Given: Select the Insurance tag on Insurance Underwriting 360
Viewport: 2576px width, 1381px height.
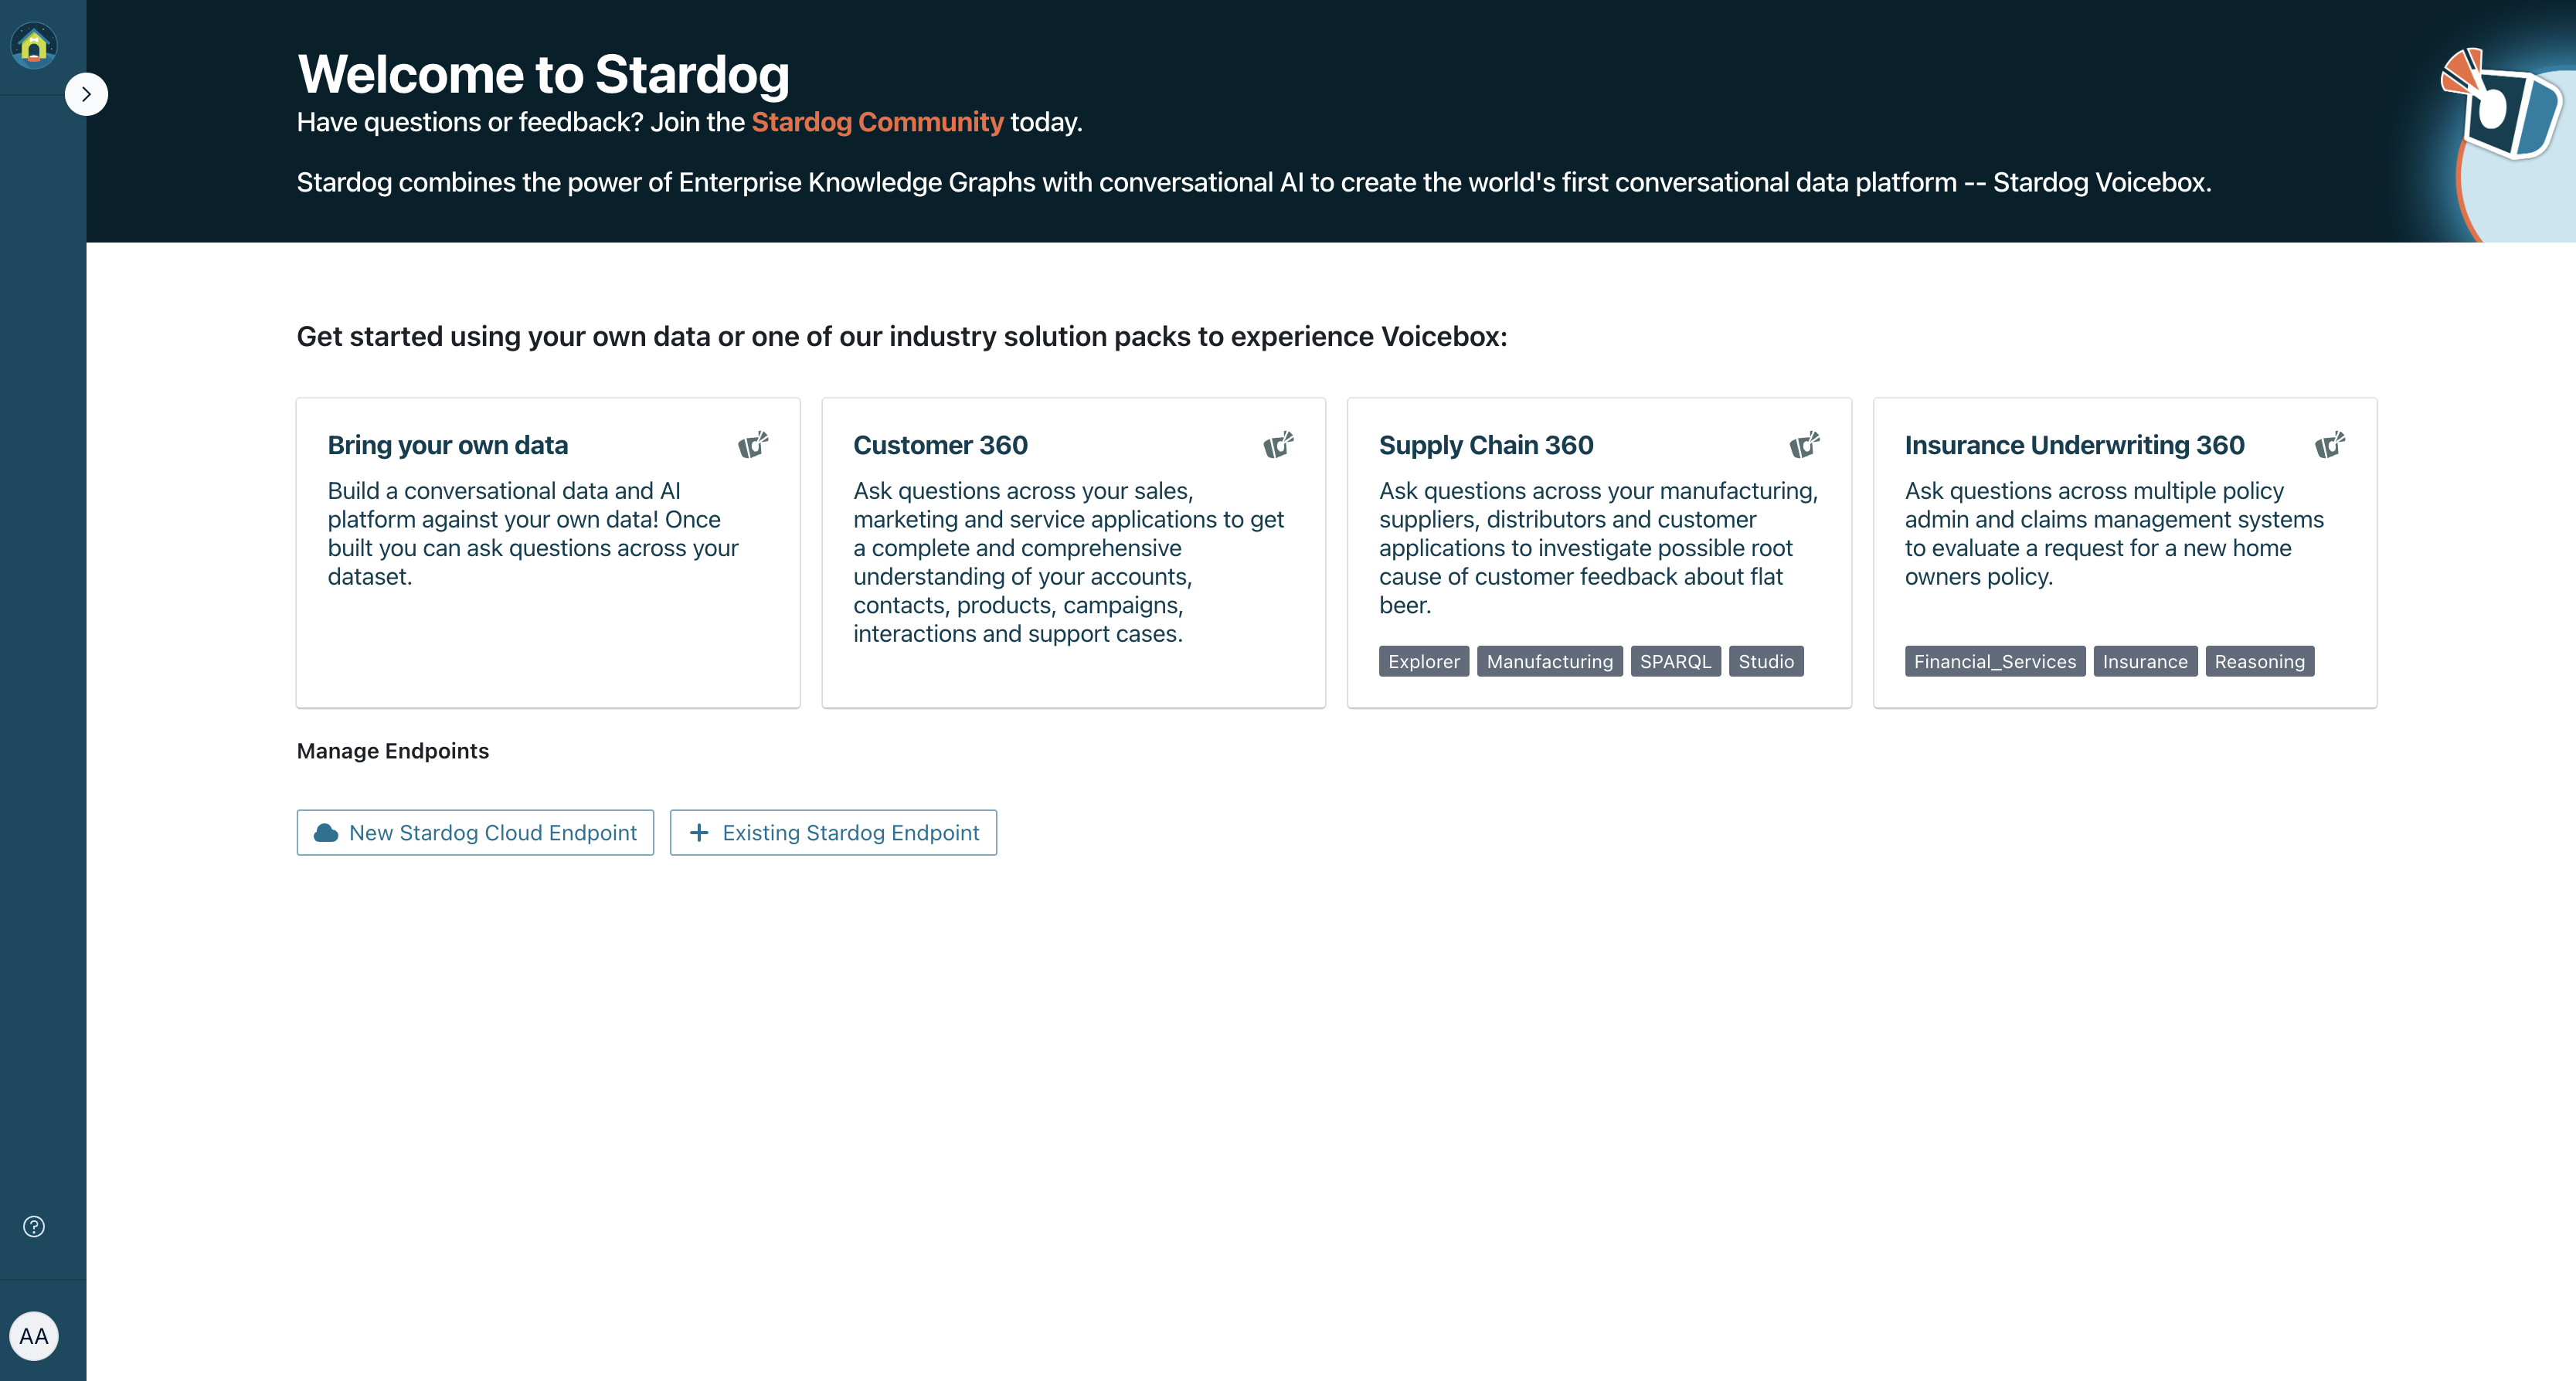Looking at the screenshot, I should [x=2145, y=661].
